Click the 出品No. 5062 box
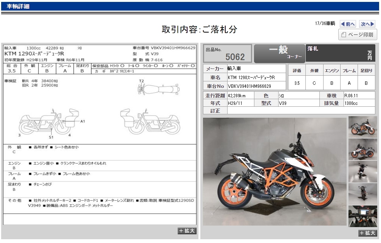 point(228,53)
